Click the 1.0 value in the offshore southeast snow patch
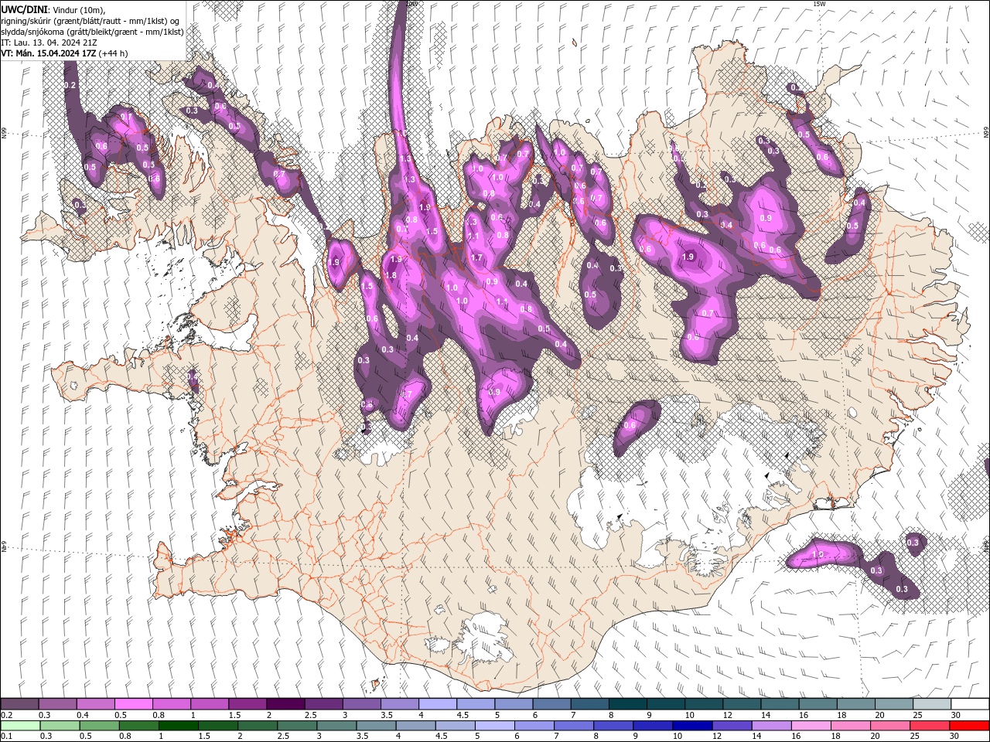 coord(818,555)
